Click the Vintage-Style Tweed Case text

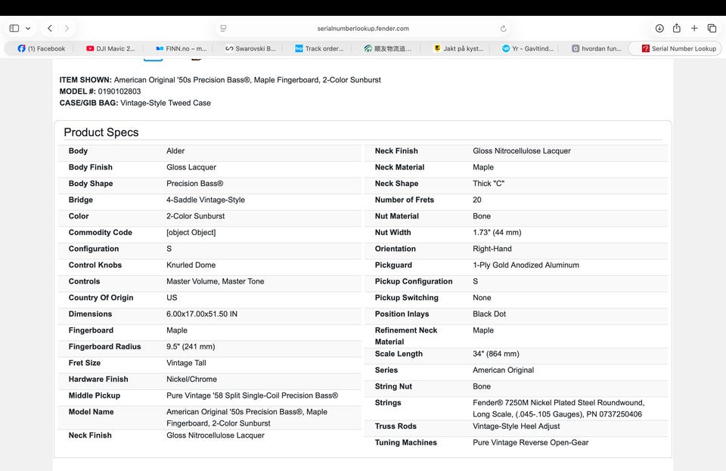pyautogui.click(x=166, y=103)
